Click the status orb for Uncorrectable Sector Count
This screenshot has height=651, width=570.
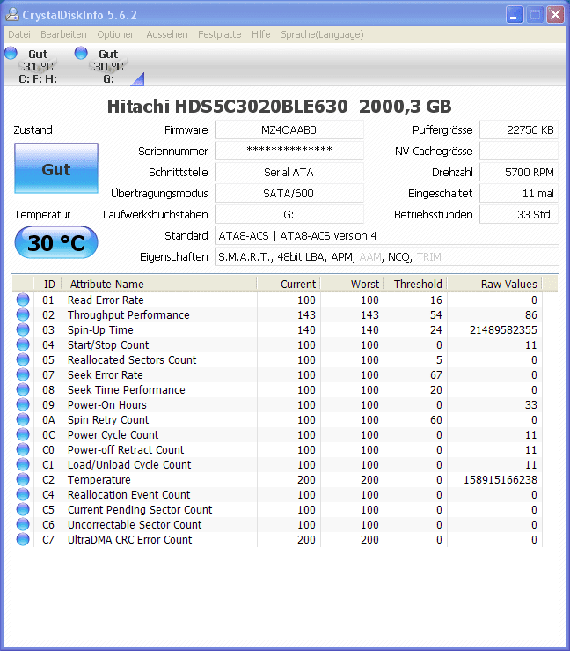(23, 524)
